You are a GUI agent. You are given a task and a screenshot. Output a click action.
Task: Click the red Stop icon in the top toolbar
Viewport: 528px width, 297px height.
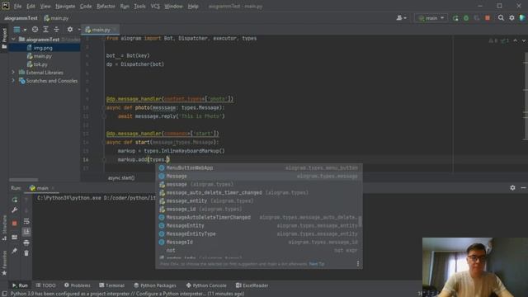coord(488,18)
